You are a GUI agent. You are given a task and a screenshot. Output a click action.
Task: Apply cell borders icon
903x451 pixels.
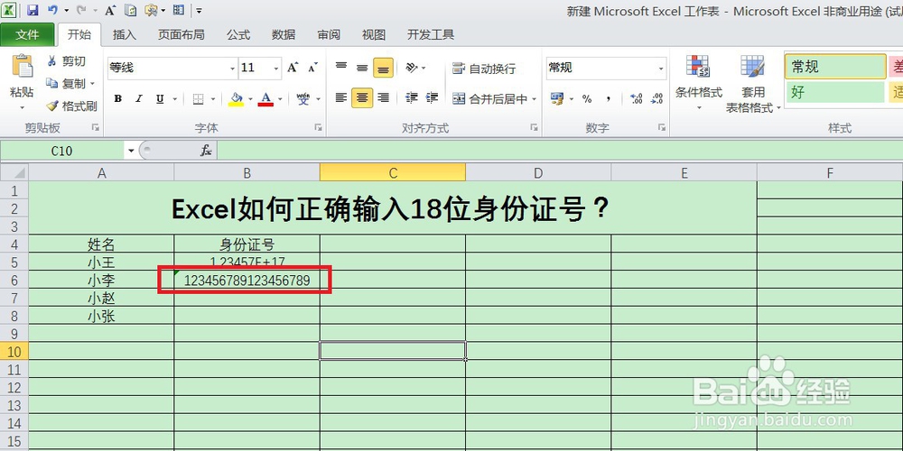[x=198, y=99]
